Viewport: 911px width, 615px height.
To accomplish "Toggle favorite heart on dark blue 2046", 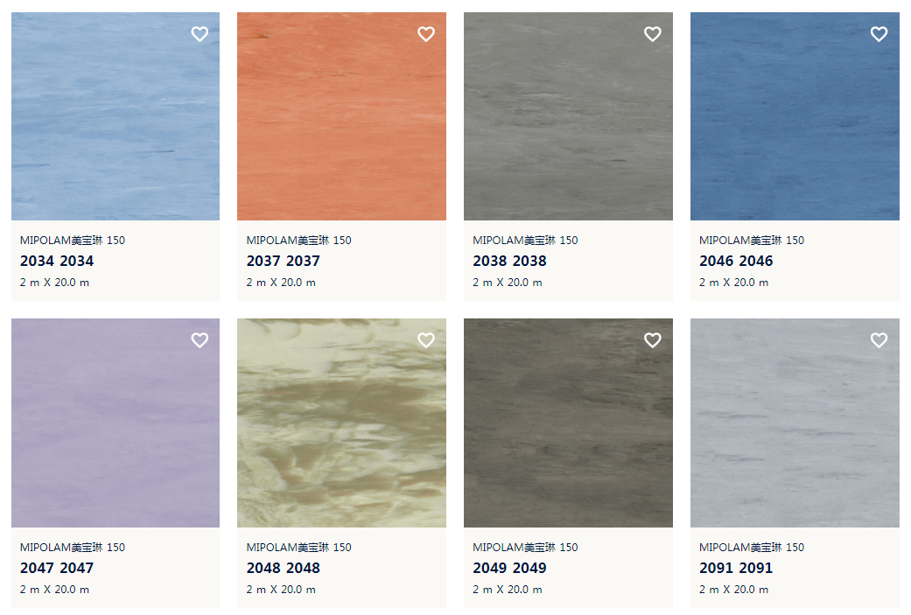I will click(x=879, y=34).
